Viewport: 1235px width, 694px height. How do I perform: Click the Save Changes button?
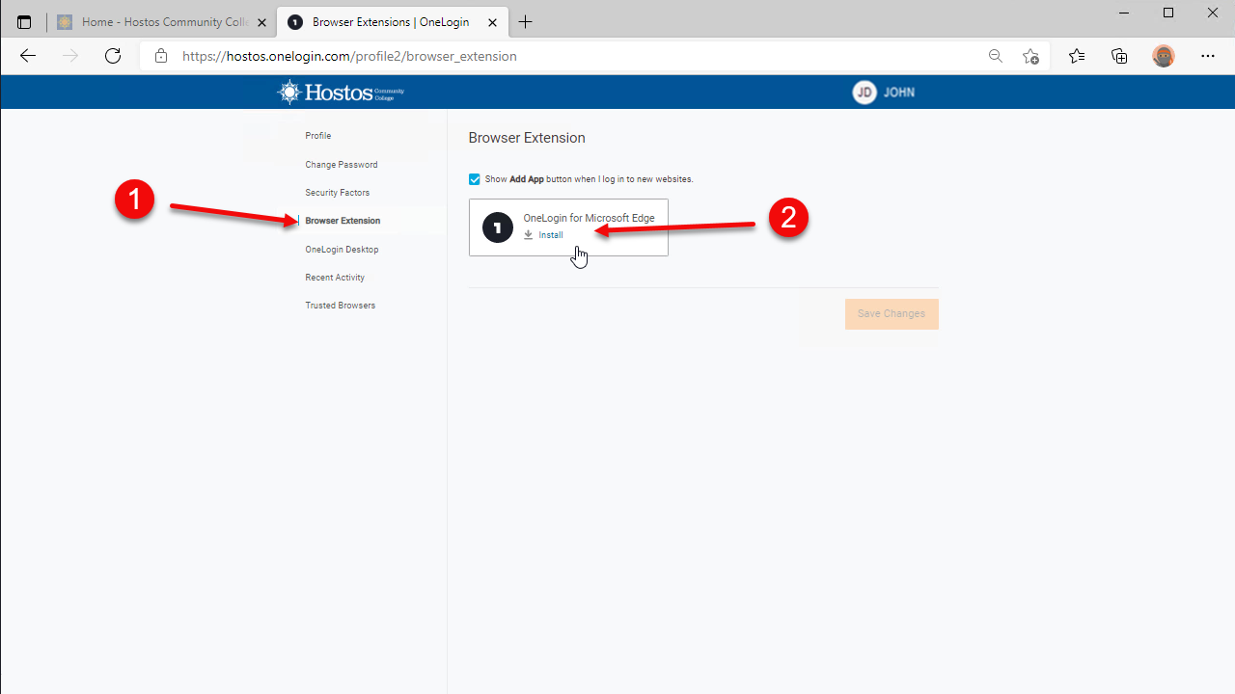click(892, 314)
